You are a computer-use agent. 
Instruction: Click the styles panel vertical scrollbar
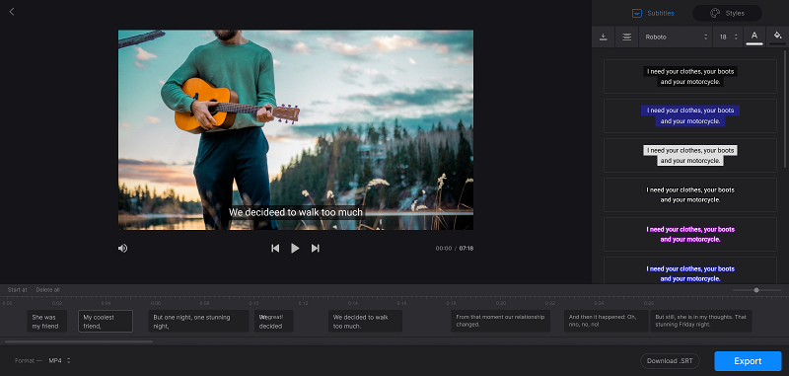(x=785, y=109)
